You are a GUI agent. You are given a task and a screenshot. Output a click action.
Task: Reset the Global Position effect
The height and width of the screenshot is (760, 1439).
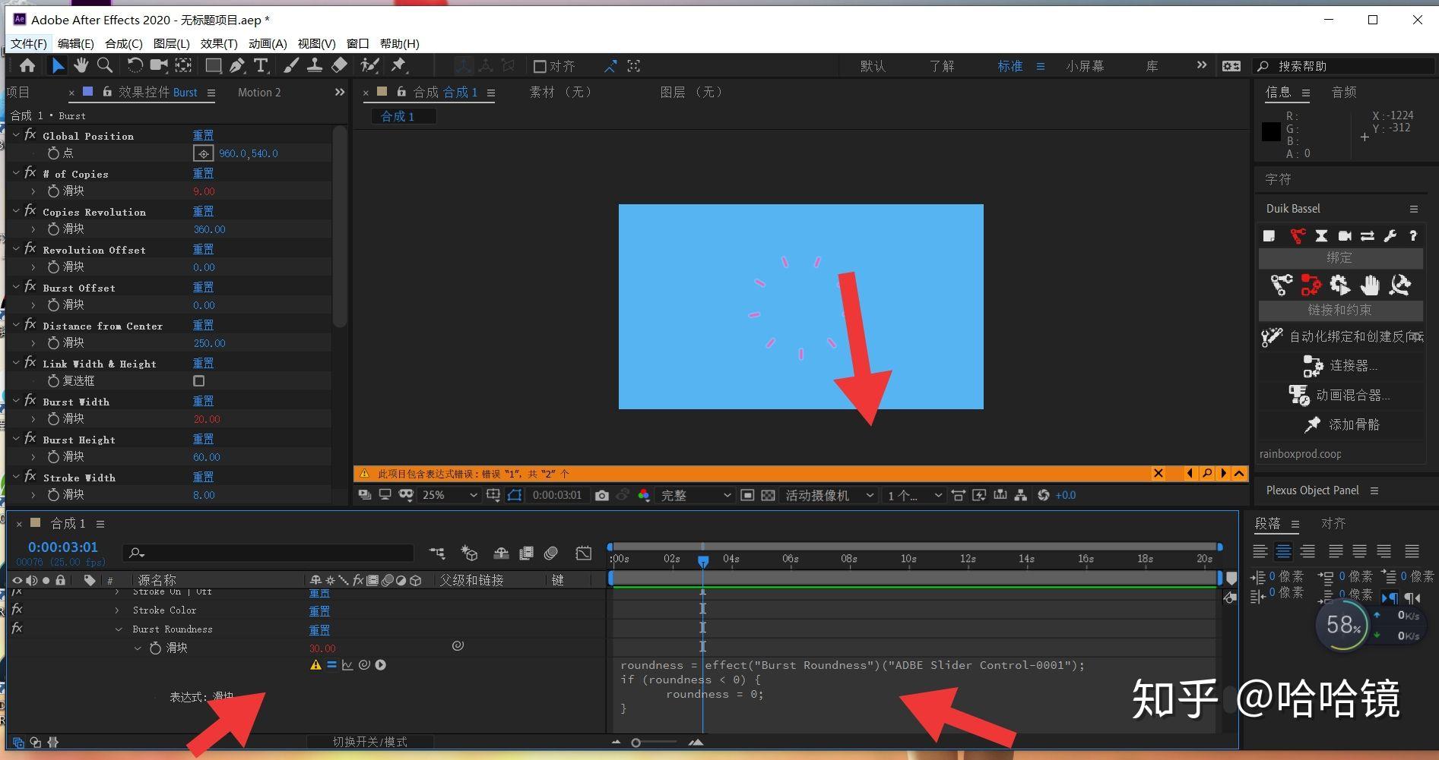[x=203, y=135]
